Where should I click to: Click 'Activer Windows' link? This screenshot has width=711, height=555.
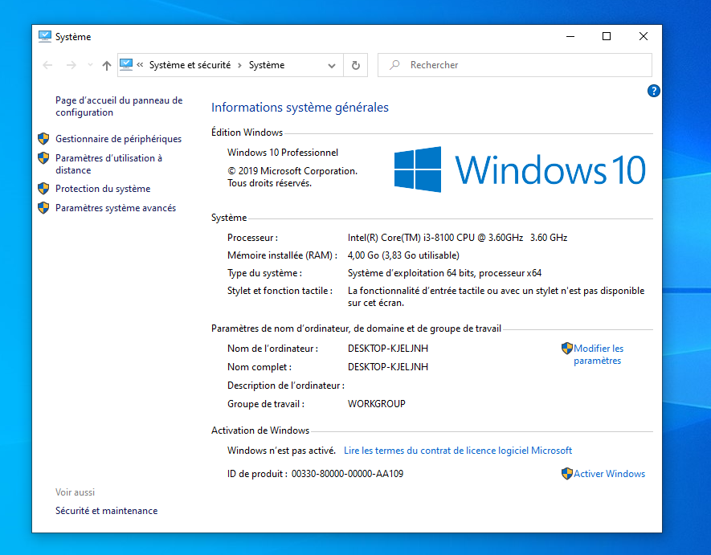[609, 473]
